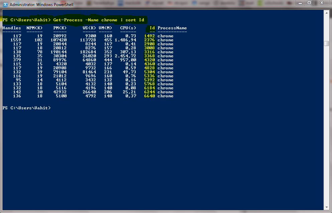
Task: Open the PowerShell system menu icon in title bar
Action: click(x=5, y=4)
